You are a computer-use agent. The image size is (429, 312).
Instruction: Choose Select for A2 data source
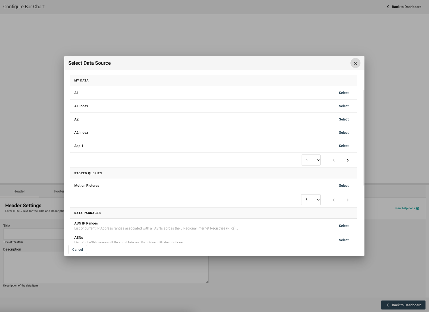coord(343,119)
